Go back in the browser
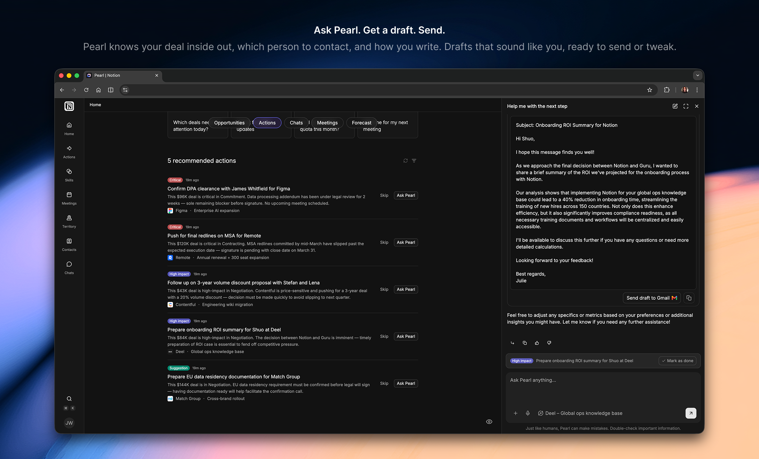This screenshot has width=759, height=459. [x=62, y=90]
